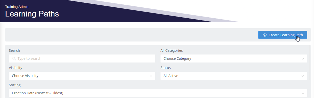Click the magnifier icon in search box
This screenshot has width=314, height=98.
pyautogui.click(x=14, y=59)
